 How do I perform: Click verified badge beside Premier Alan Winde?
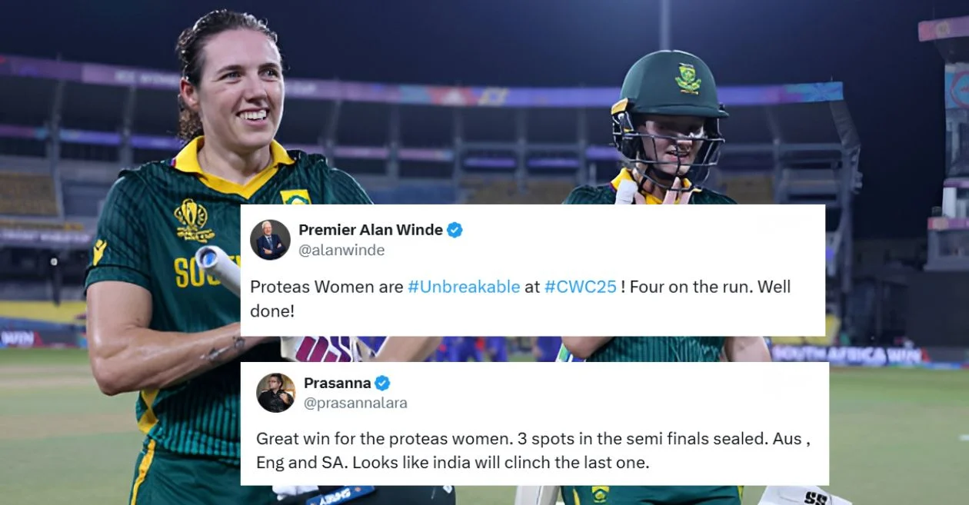[x=455, y=230]
